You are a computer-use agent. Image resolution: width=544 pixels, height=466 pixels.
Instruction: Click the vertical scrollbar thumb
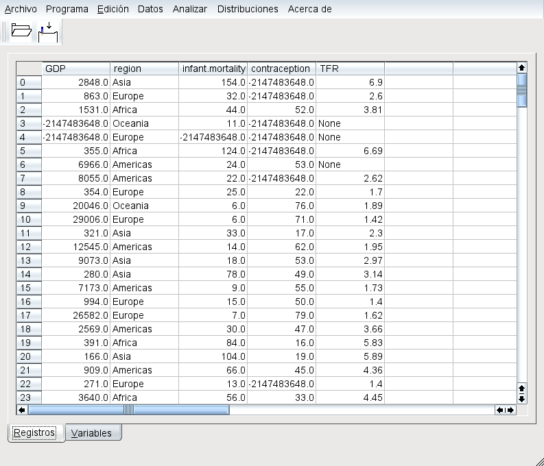click(522, 90)
